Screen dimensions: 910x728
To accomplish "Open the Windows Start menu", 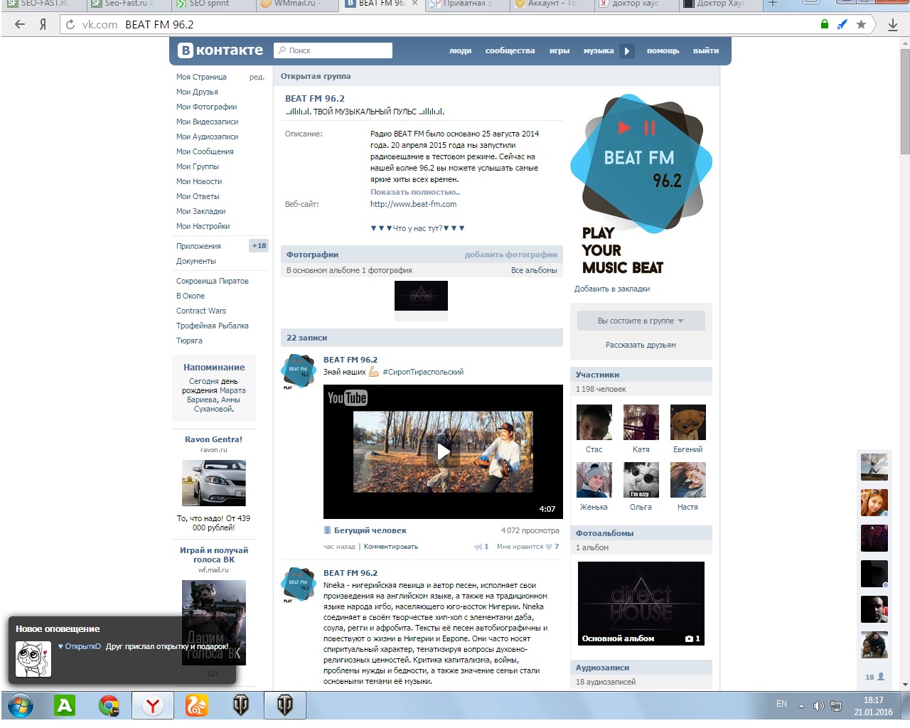I will [21, 705].
